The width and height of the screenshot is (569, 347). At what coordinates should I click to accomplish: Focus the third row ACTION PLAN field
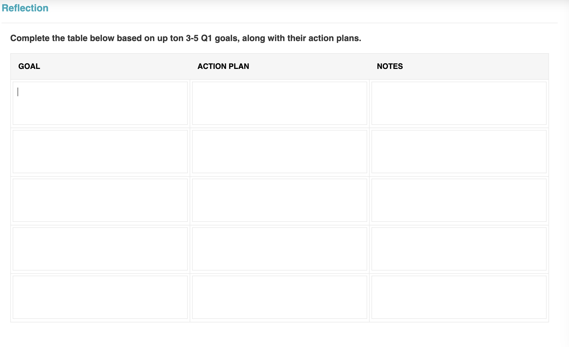pos(279,200)
